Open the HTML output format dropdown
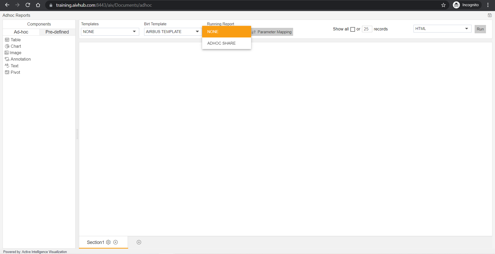The height and width of the screenshot is (254, 495). point(442,29)
